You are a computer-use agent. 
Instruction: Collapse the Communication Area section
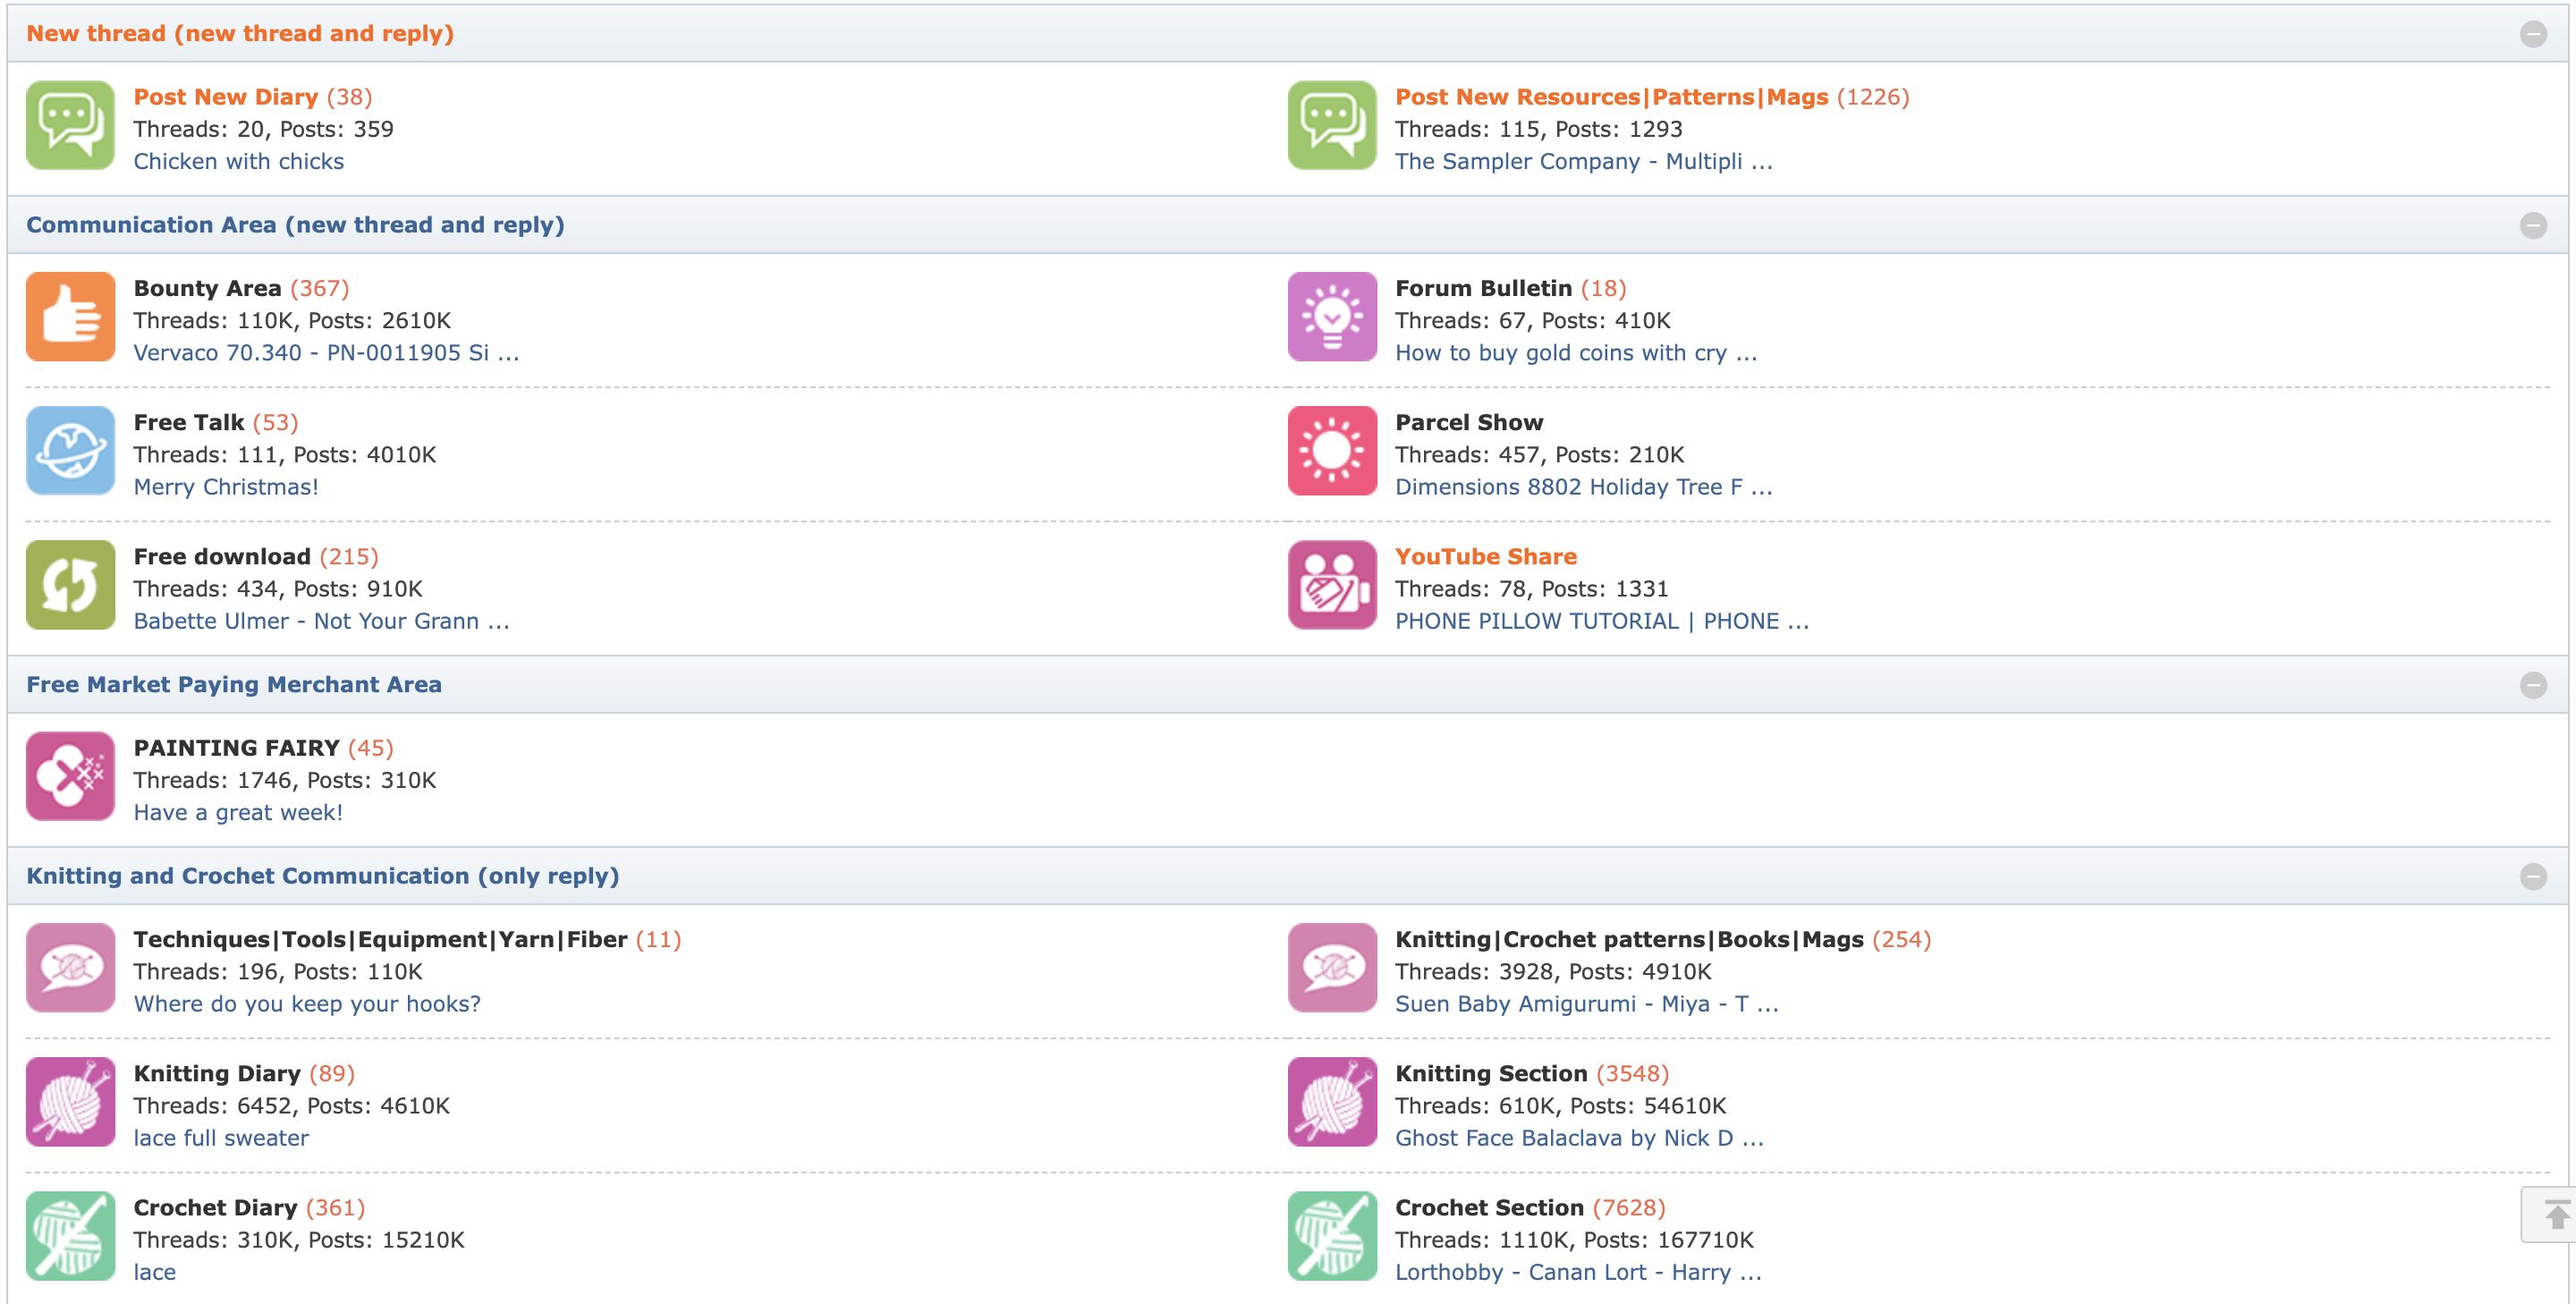coord(2532,225)
